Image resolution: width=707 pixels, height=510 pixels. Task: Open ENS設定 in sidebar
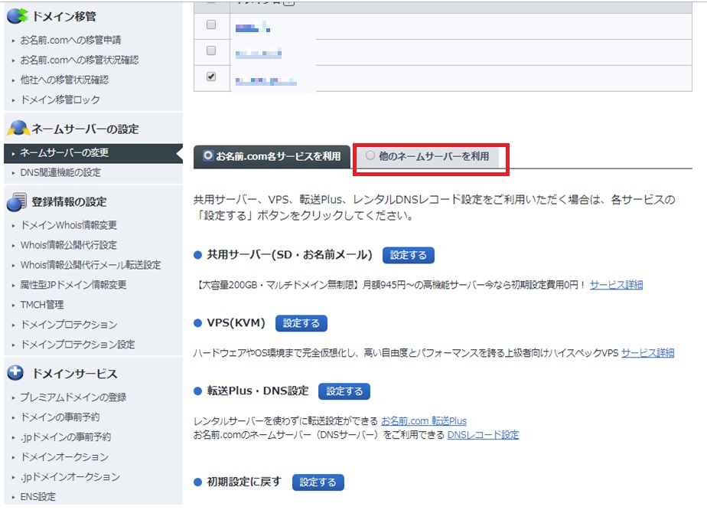pyautogui.click(x=38, y=496)
